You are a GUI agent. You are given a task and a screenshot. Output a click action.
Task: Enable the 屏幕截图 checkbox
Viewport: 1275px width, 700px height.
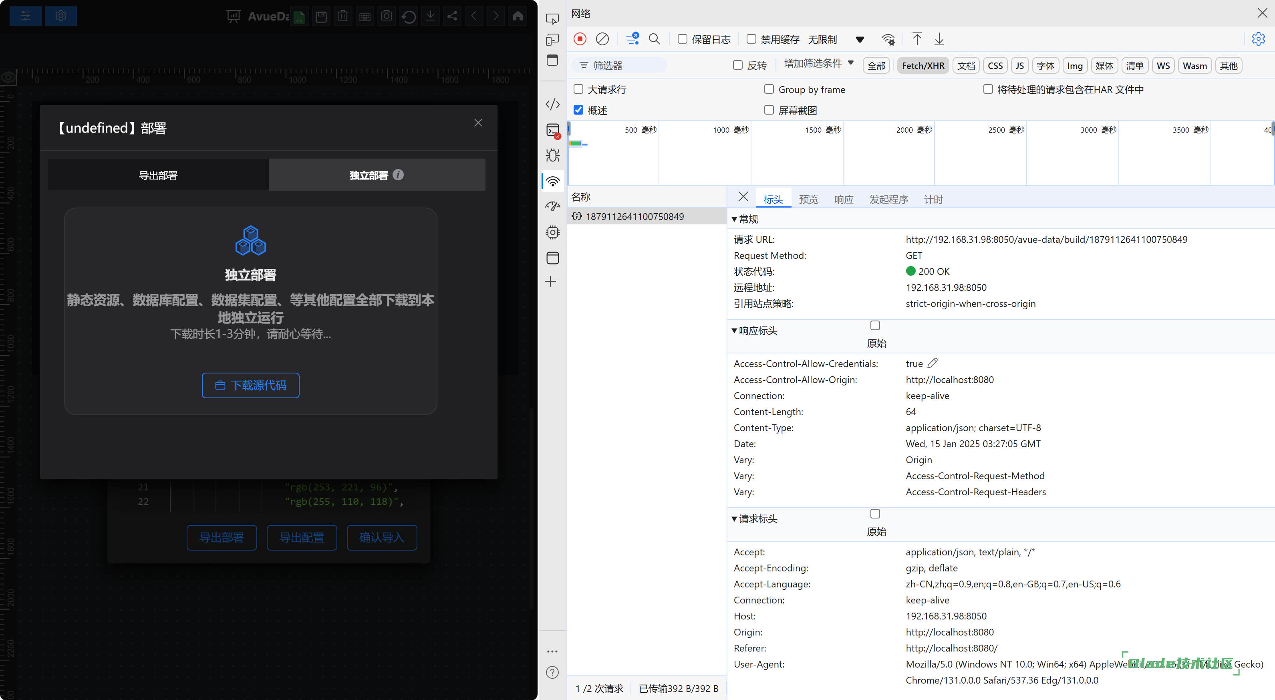point(769,110)
